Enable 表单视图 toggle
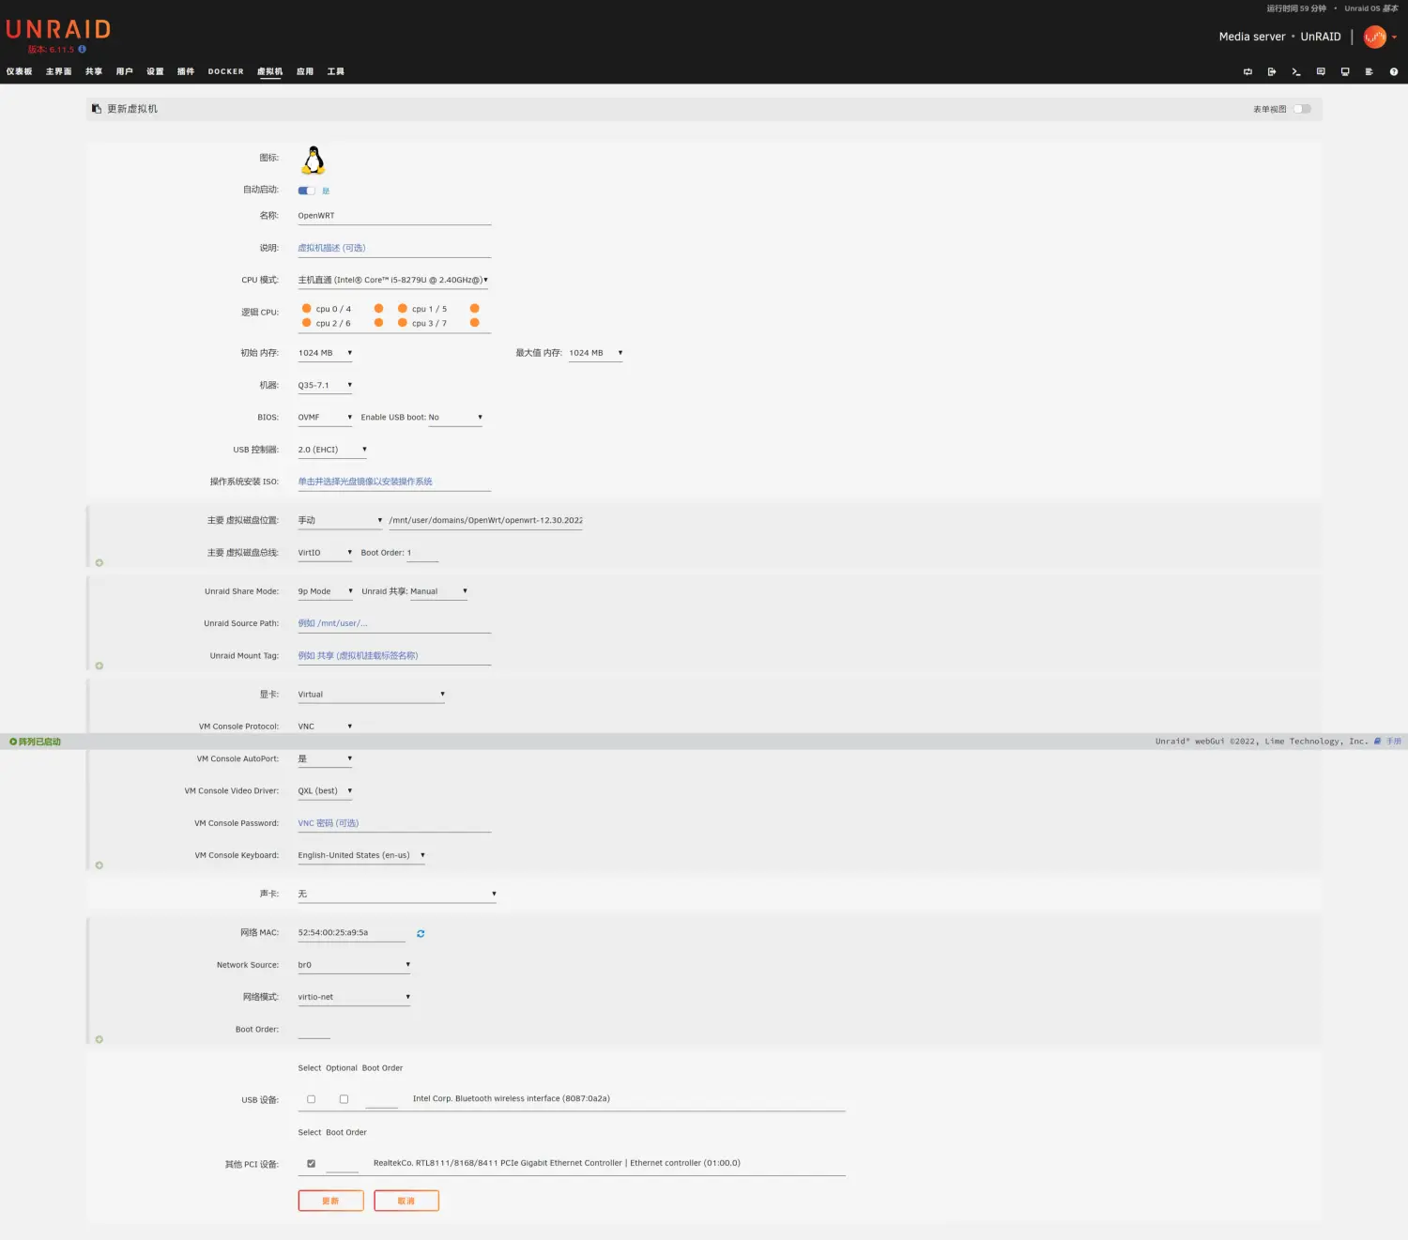Screen dimensions: 1408x1240 pyautogui.click(x=1302, y=109)
